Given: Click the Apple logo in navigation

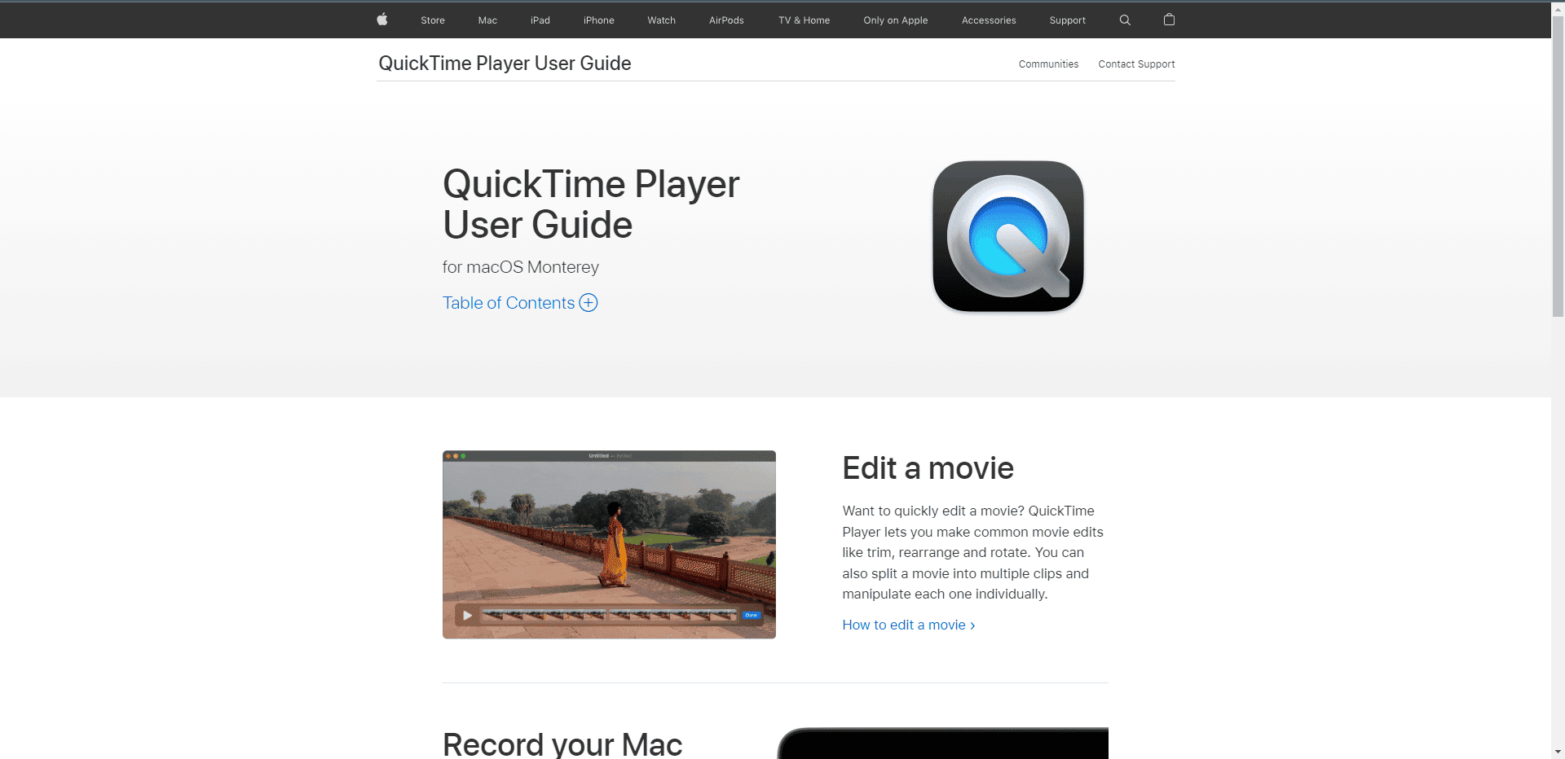Looking at the screenshot, I should (x=381, y=20).
